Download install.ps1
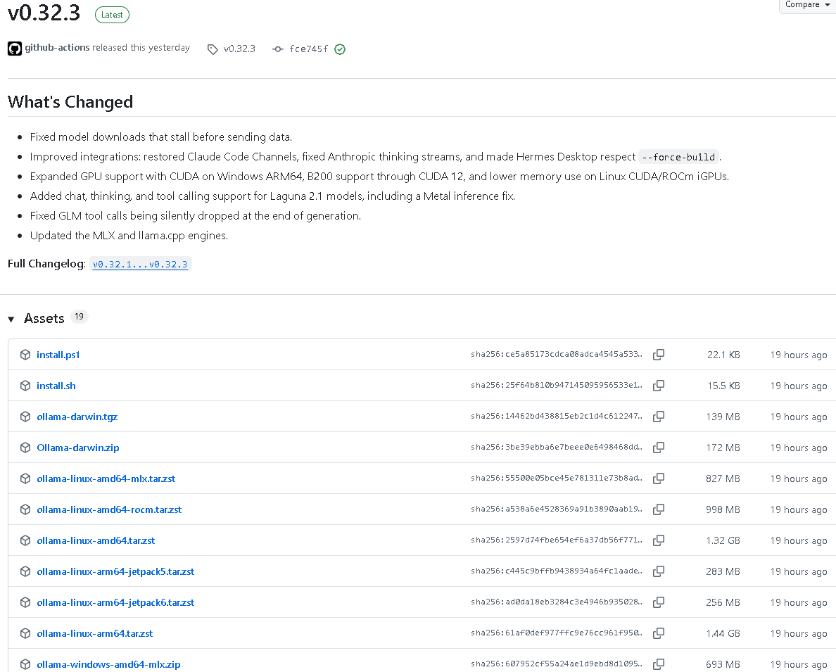 [58, 355]
